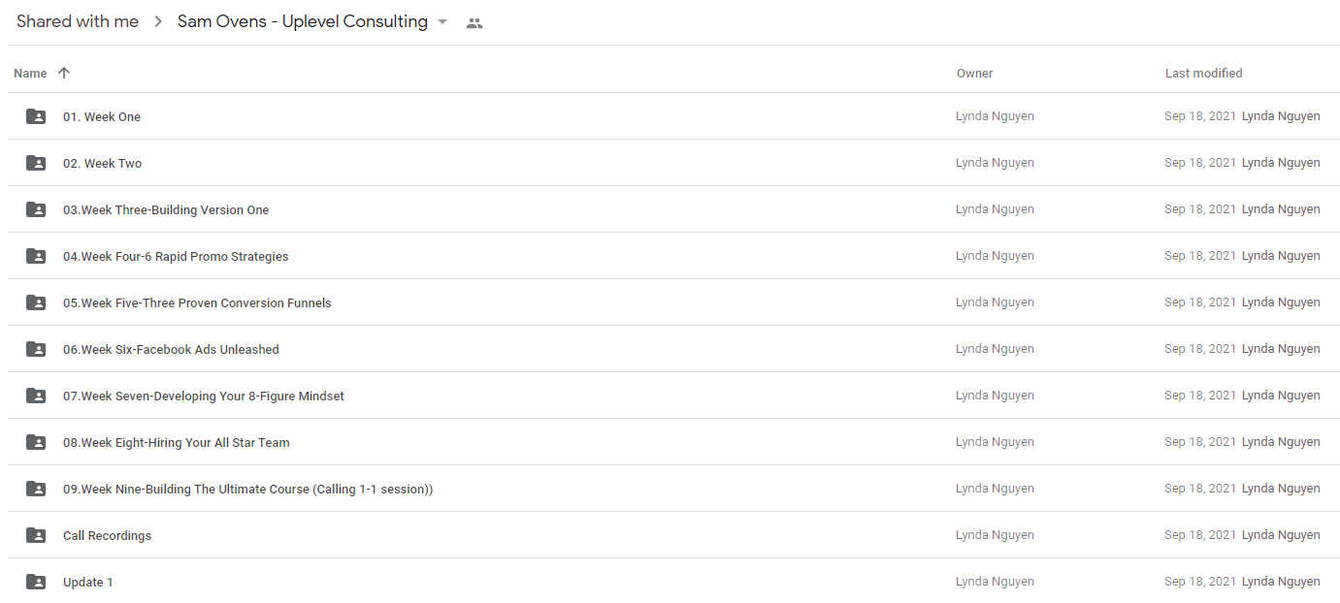Click Sep 18, 2021 date in 04.Week Four row
The height and width of the screenshot is (603, 1340).
pyautogui.click(x=1200, y=256)
